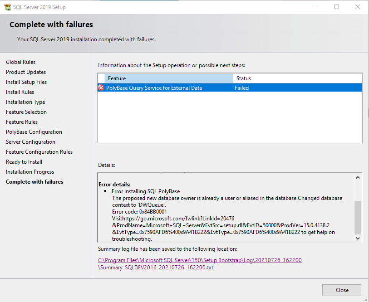Click the details scrollbar up arrow

pos(358,177)
